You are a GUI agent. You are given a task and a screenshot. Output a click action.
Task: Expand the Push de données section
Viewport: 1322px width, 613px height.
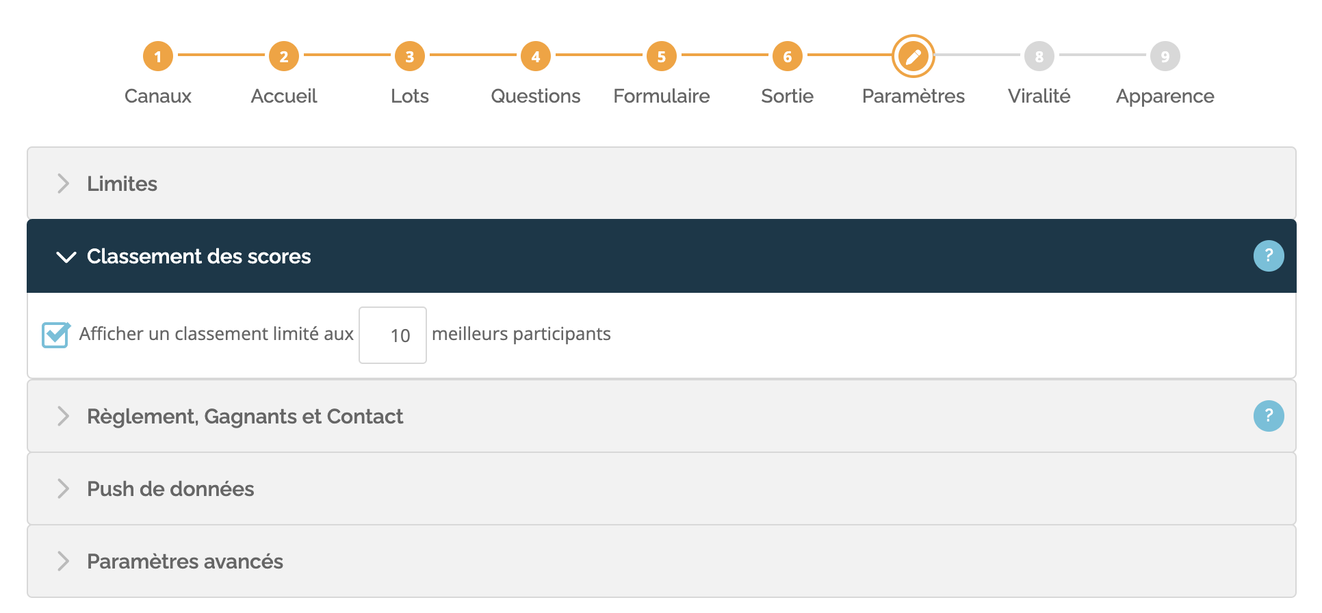click(x=661, y=488)
